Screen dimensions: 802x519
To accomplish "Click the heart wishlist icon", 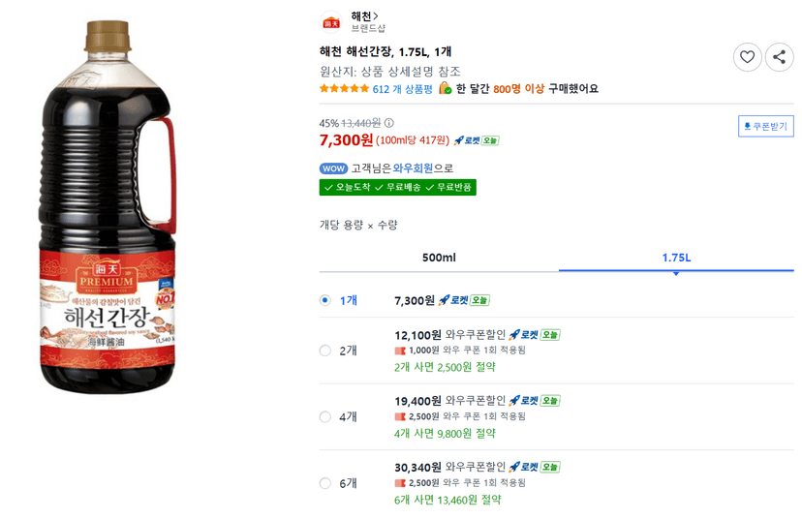I will pyautogui.click(x=747, y=57).
